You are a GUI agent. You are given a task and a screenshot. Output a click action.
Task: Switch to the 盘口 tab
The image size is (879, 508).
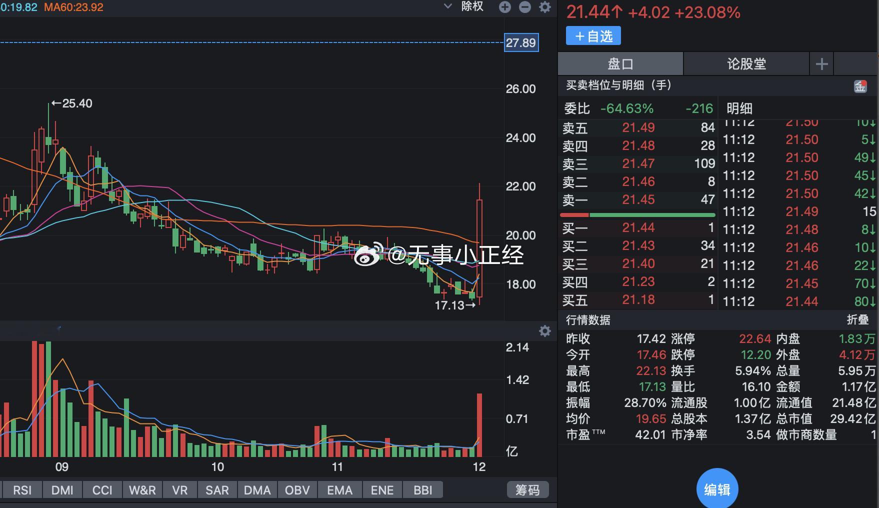click(620, 63)
